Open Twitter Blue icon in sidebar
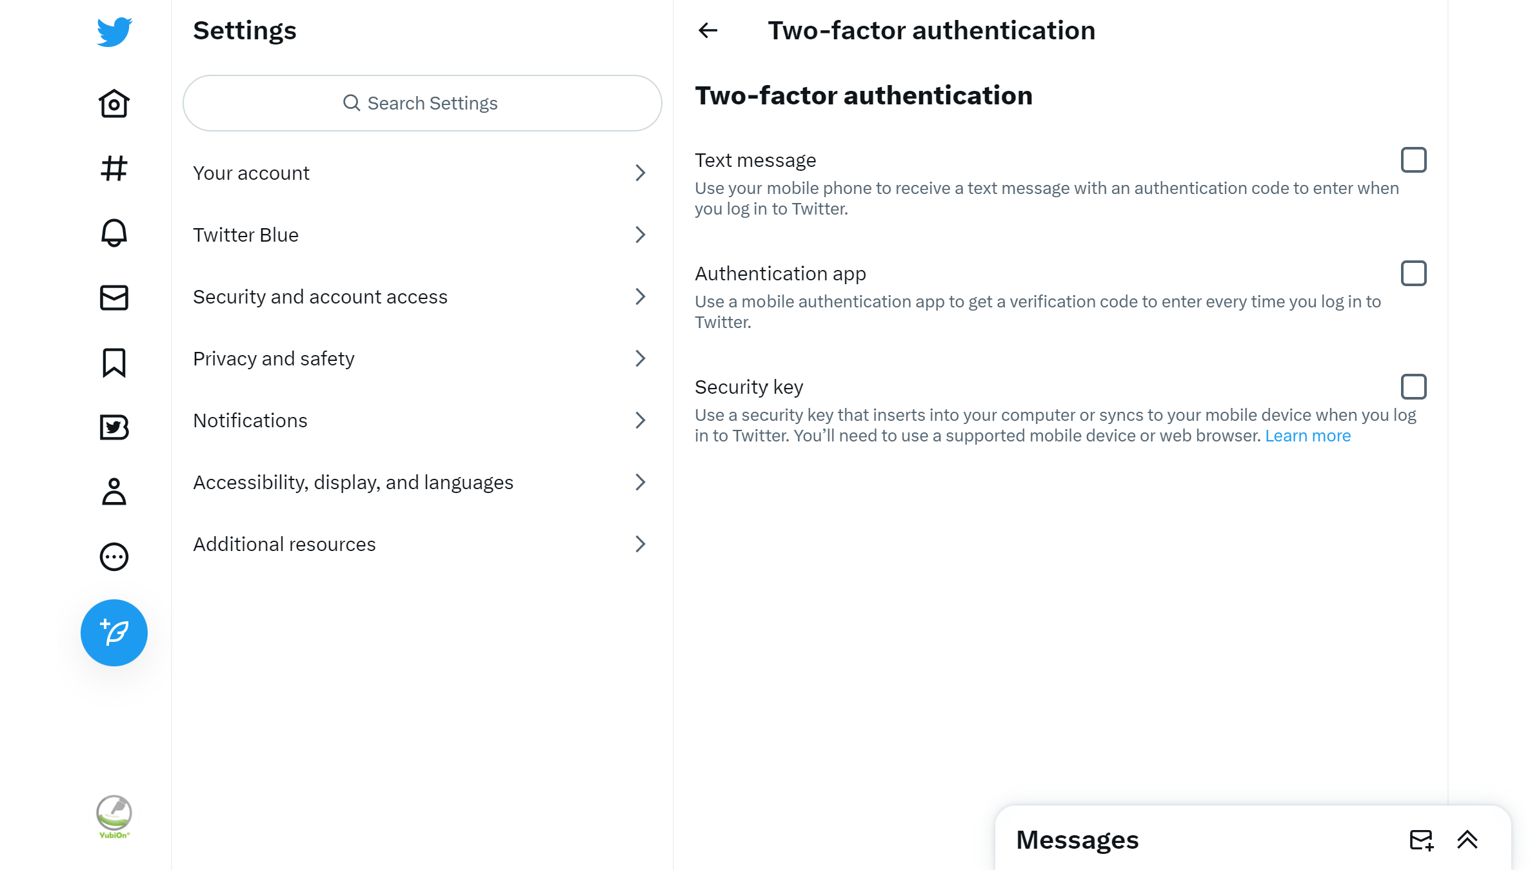The image size is (1530, 870). click(x=114, y=427)
